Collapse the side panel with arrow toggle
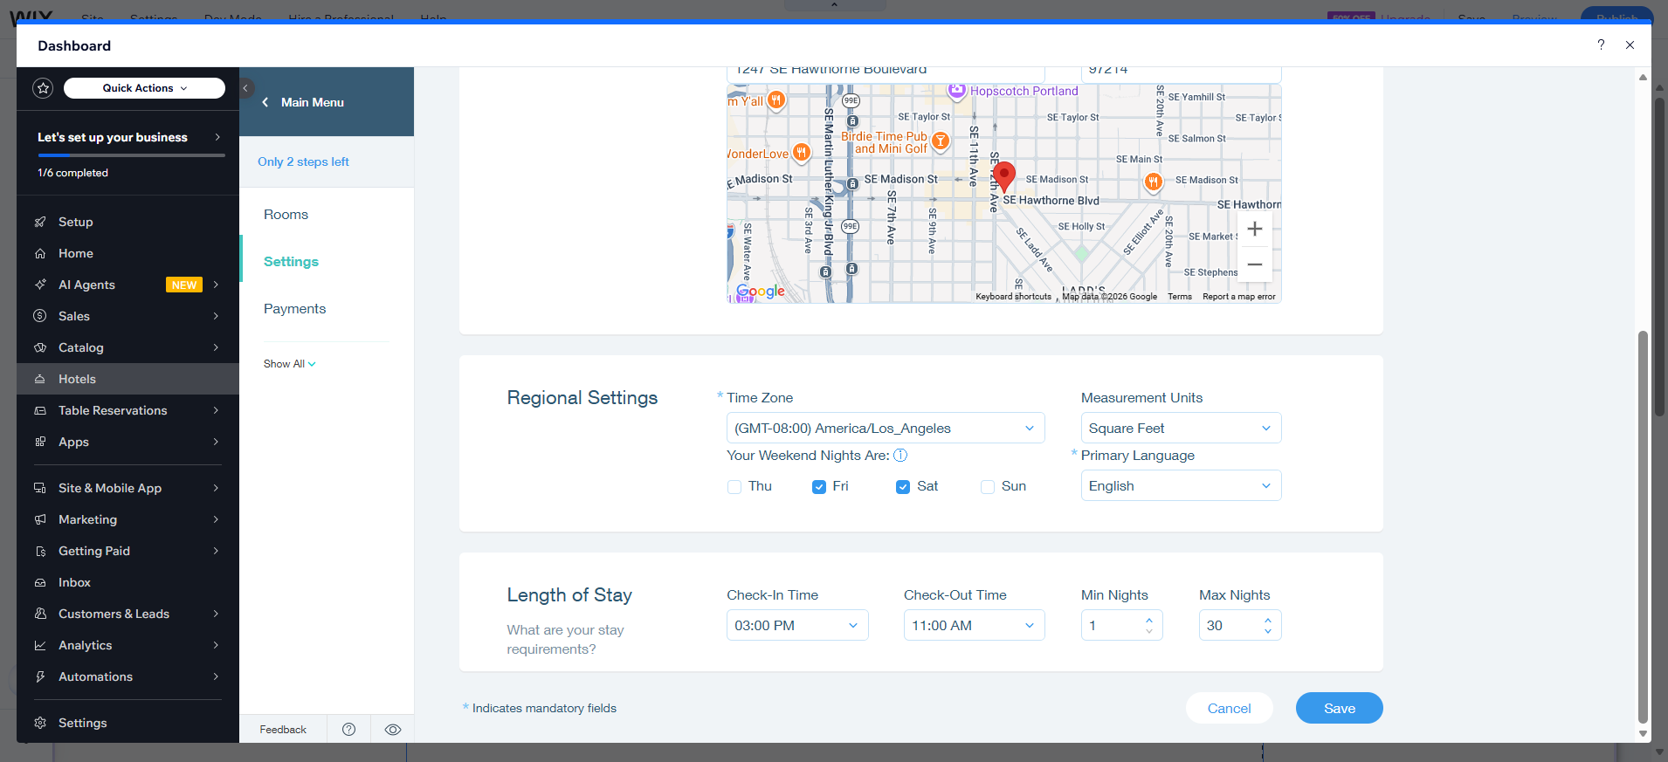The height and width of the screenshot is (762, 1668). pyautogui.click(x=245, y=88)
